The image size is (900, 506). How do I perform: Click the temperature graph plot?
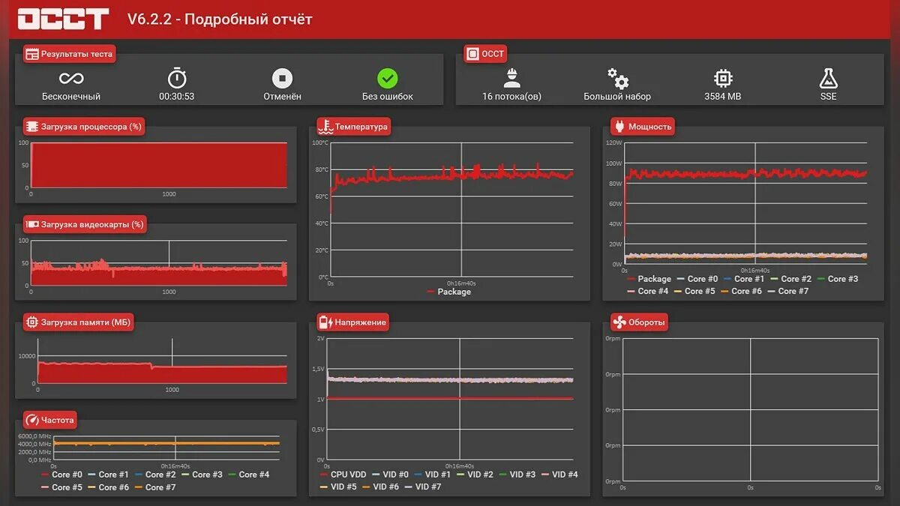[x=451, y=210]
